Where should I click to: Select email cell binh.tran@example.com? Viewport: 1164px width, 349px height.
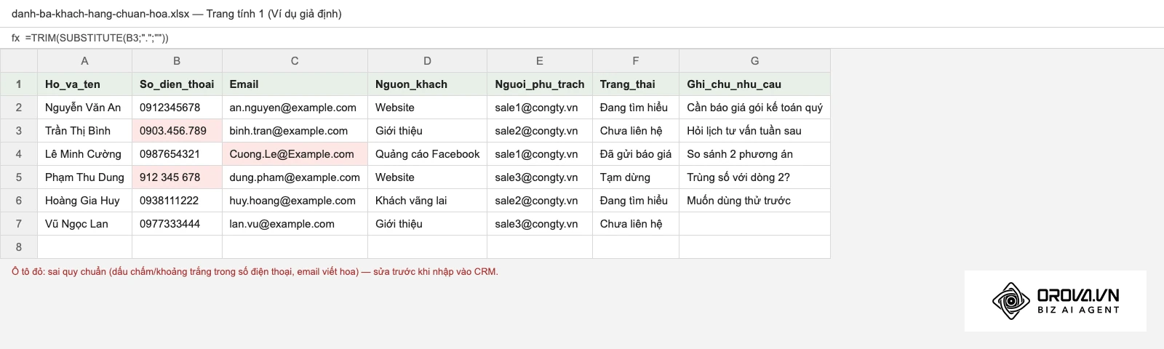pyautogui.click(x=295, y=131)
